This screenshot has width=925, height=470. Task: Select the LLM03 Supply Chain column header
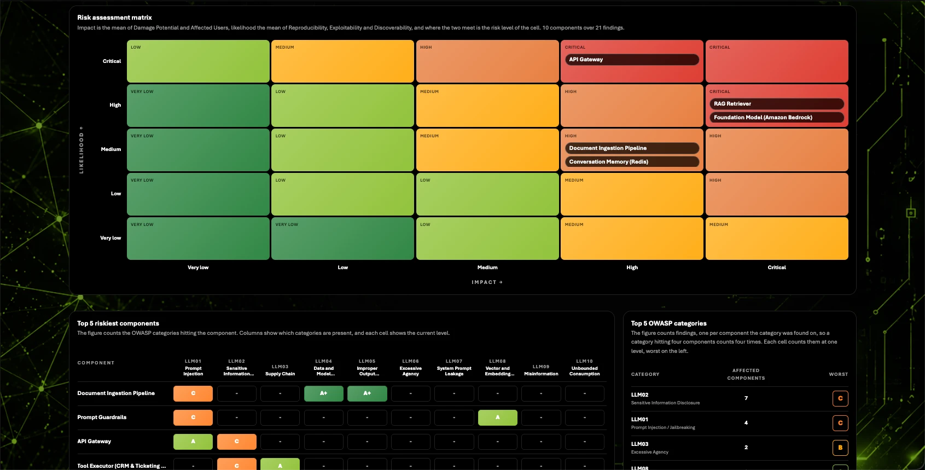(x=280, y=370)
